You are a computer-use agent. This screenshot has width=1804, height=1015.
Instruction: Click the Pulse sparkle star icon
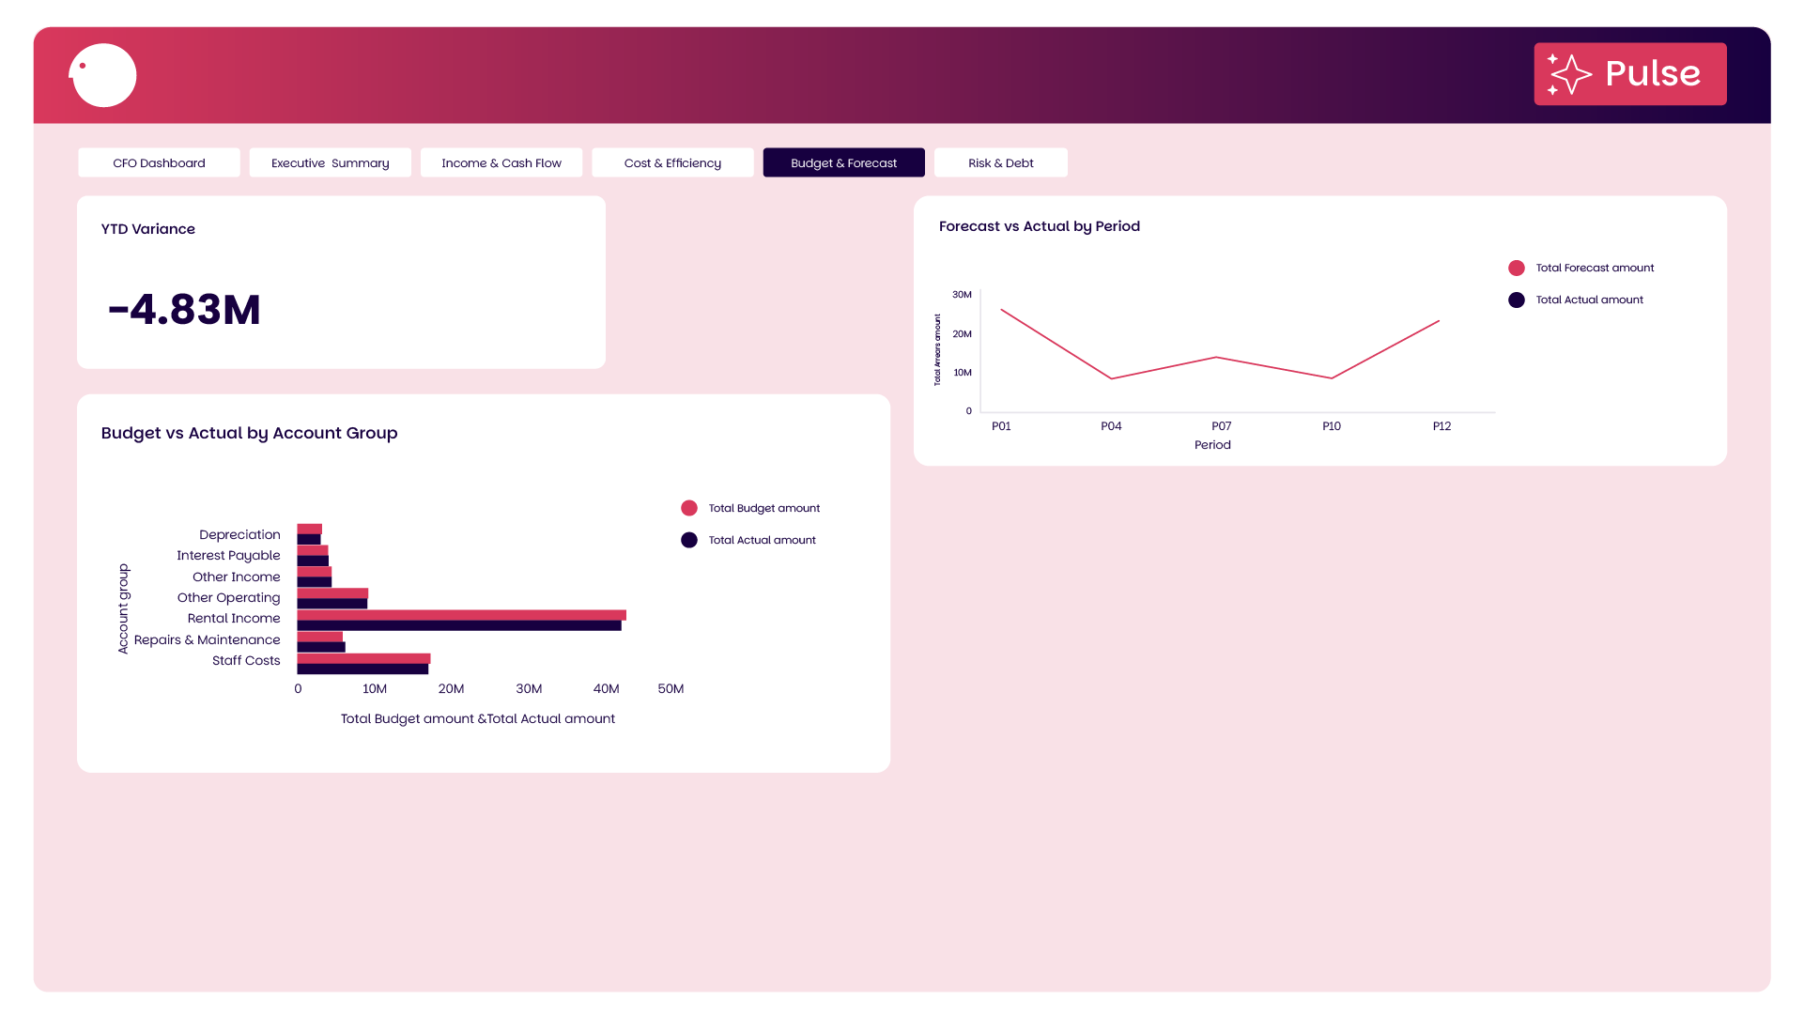point(1569,74)
